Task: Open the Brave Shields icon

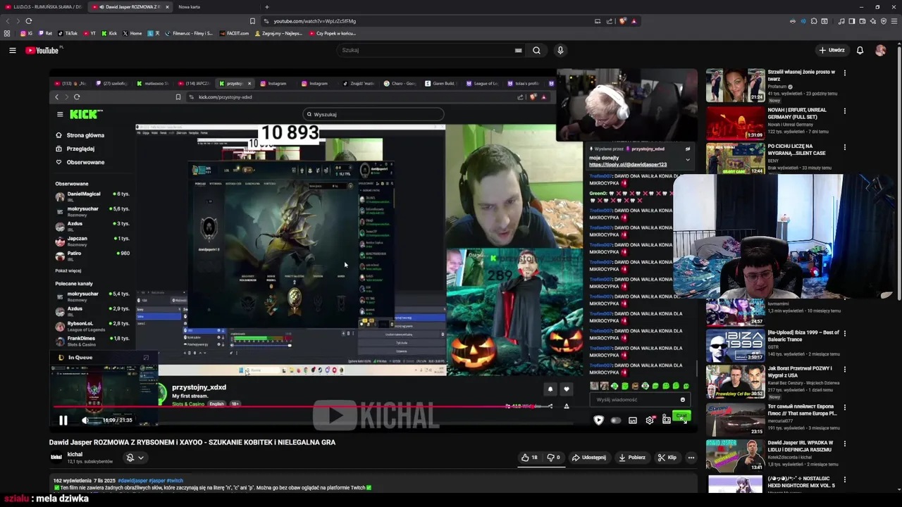Action: 622,21
